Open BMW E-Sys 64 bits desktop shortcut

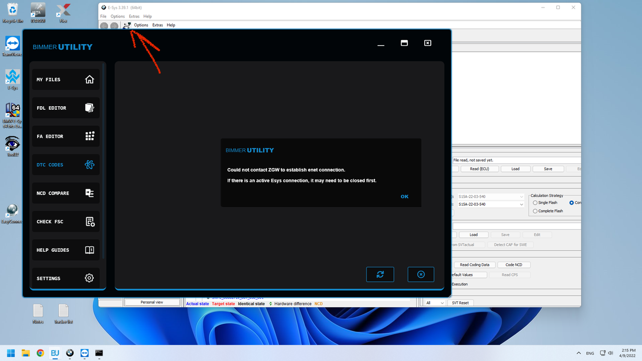[x=13, y=116]
